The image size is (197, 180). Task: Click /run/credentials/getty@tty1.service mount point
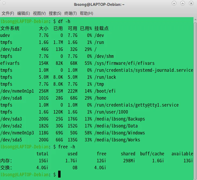click(137, 105)
